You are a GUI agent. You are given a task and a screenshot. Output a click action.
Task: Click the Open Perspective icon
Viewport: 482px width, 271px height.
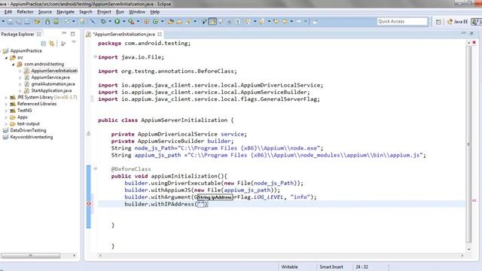coord(438,22)
